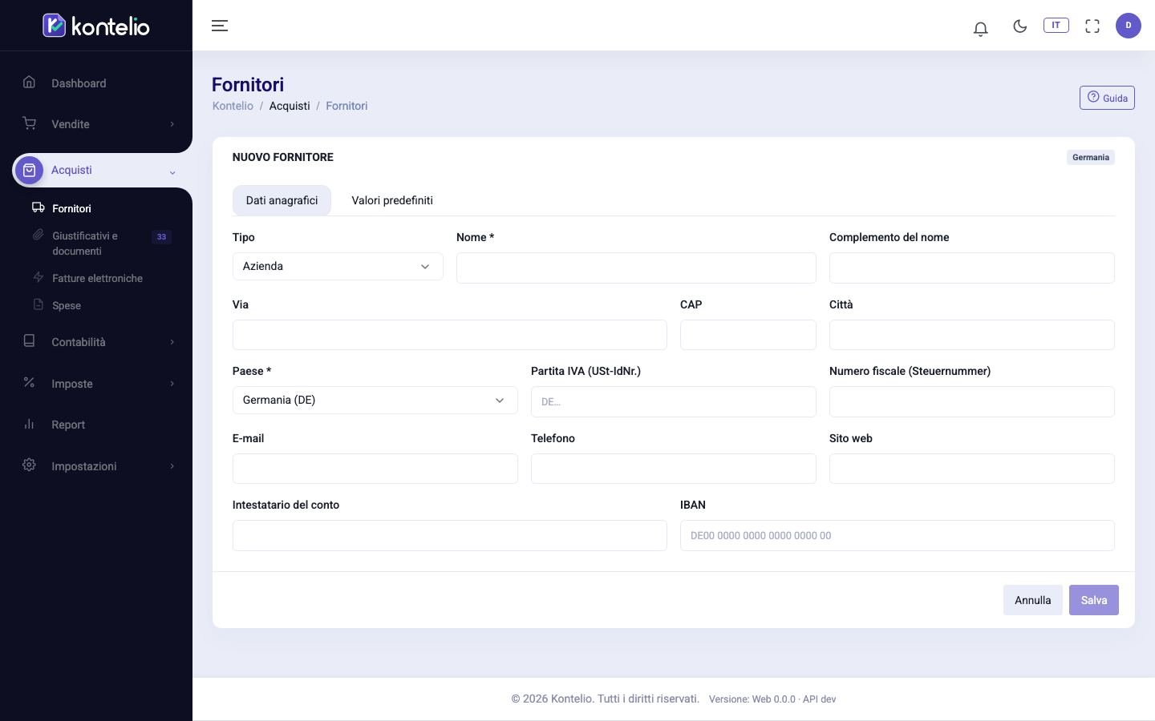Click the Contabilità book icon
Screen dimensions: 1155x721
point(29,340)
